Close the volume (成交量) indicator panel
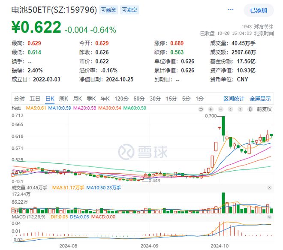Image resolution: width=283 pixels, height=250 pixels. [x=269, y=187]
